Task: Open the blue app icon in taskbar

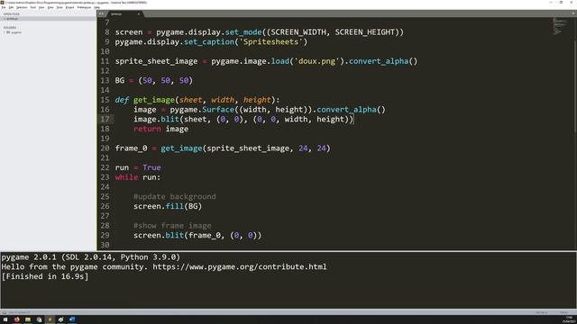Action: tap(72, 319)
